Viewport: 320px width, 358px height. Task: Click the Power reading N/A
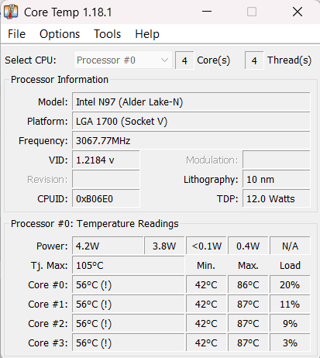[x=290, y=246]
